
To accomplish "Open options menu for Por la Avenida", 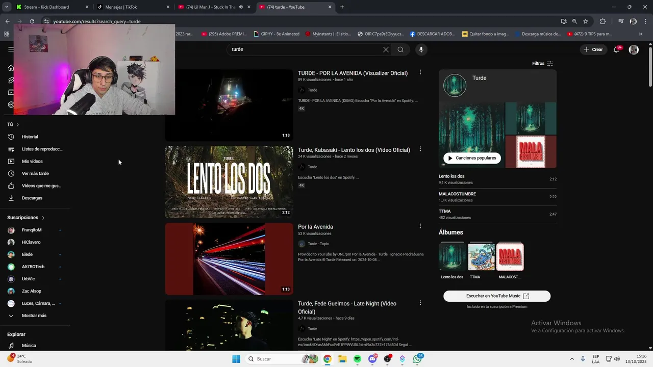I will [x=420, y=226].
